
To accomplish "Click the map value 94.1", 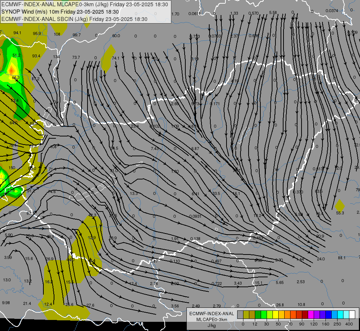I will [17, 33].
